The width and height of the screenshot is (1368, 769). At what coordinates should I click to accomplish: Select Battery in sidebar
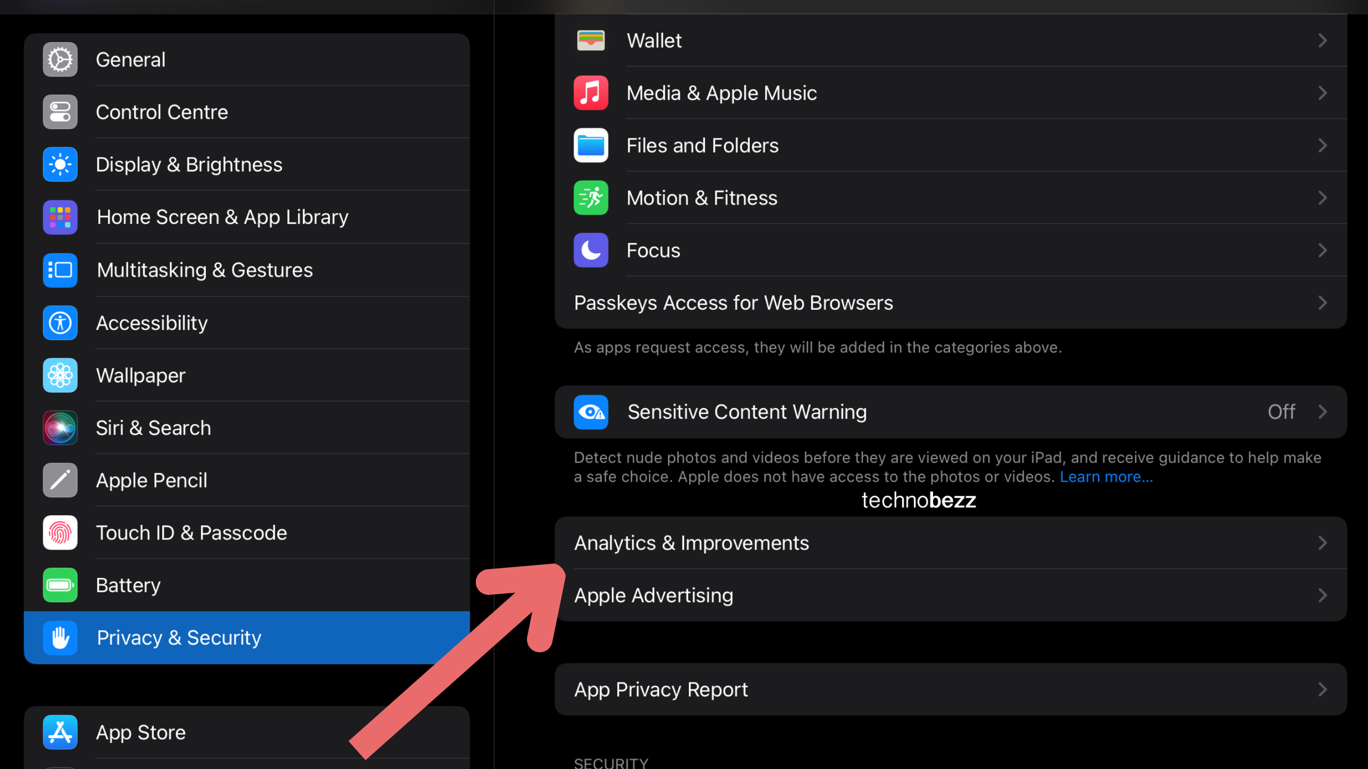(247, 585)
